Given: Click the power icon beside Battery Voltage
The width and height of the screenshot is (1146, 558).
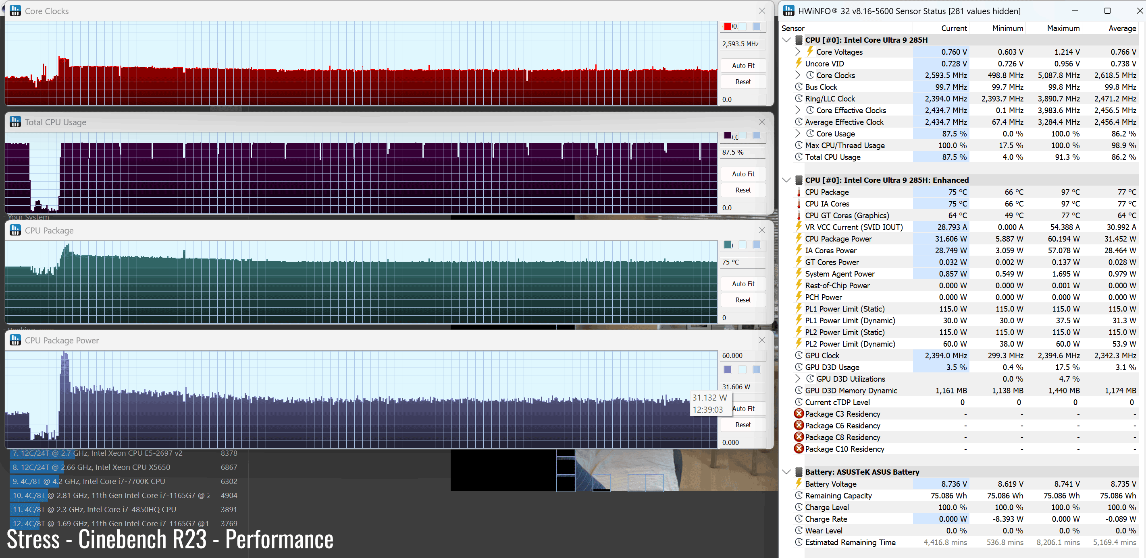Looking at the screenshot, I should click(x=799, y=484).
